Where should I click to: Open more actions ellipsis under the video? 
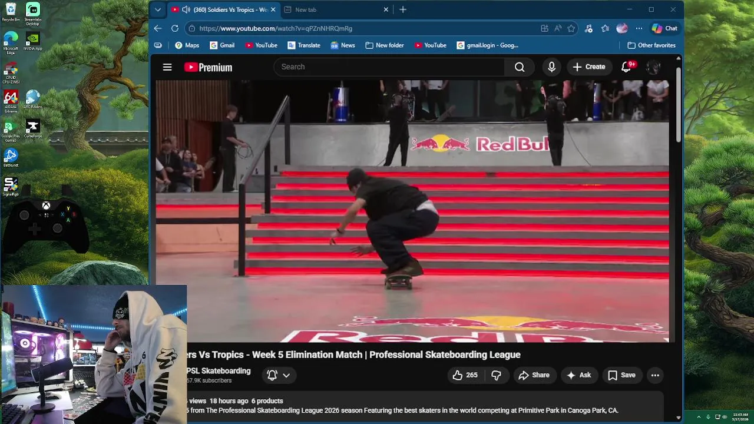(x=655, y=375)
